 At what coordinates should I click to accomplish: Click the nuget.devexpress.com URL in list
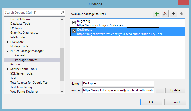click(119, 34)
